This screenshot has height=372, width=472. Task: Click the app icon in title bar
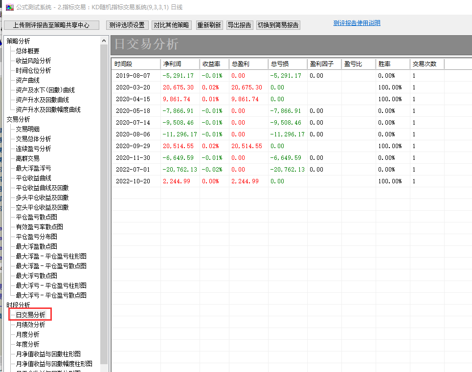point(9,7)
